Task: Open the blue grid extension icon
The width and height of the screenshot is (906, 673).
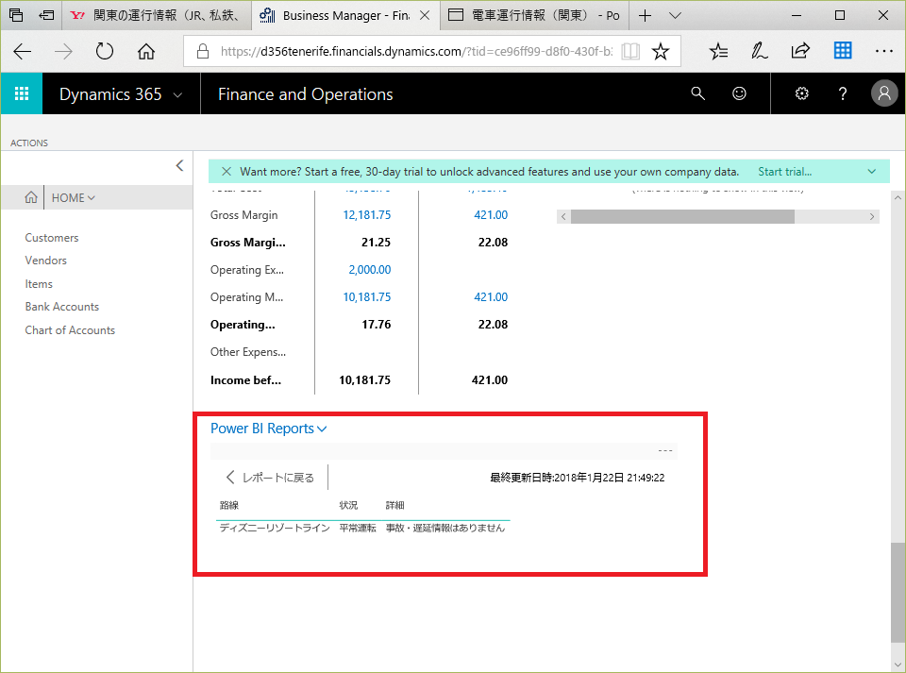Action: pyautogui.click(x=843, y=51)
